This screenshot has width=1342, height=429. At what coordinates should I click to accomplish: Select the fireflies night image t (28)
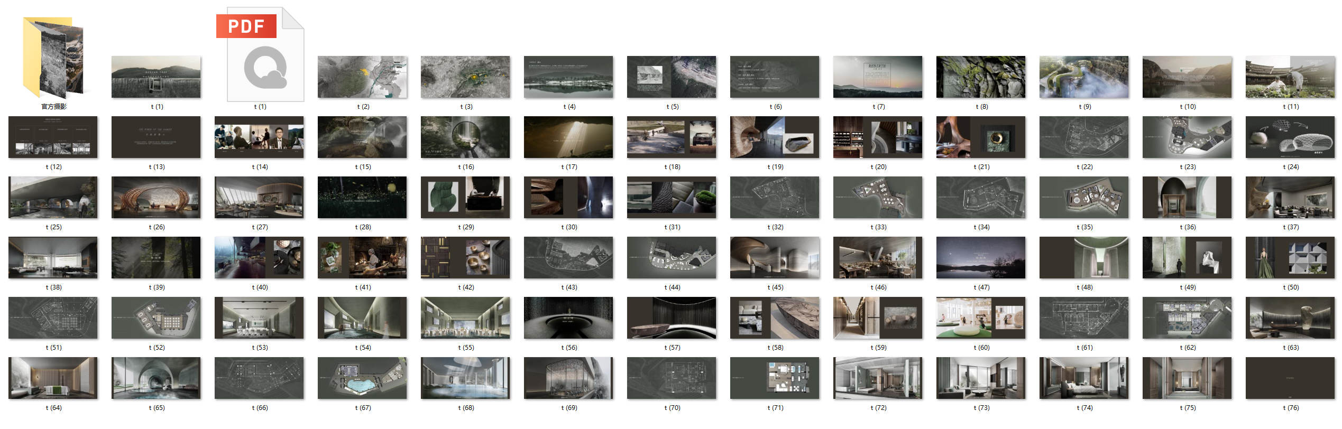362,198
